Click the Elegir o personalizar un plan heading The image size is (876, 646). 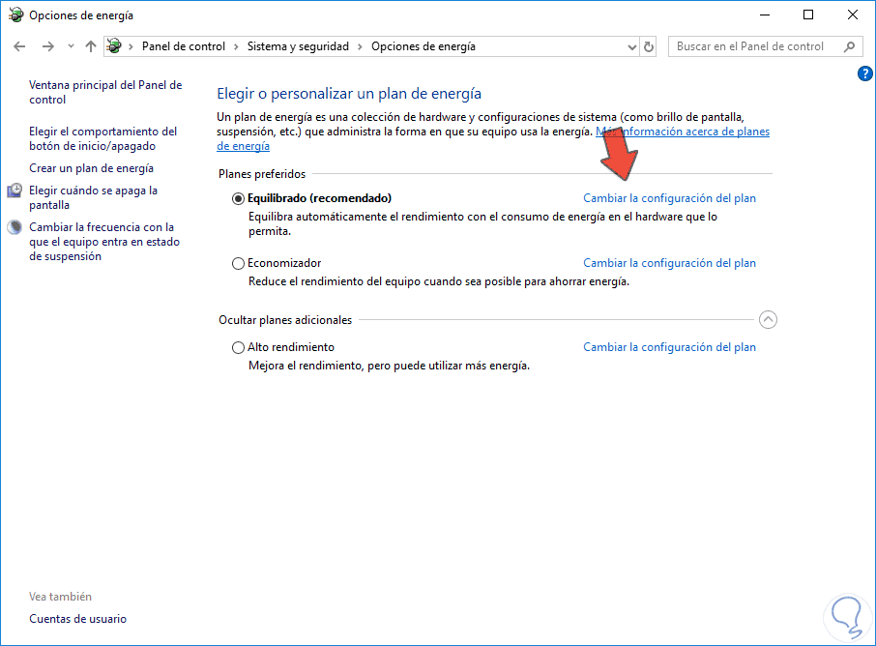click(349, 94)
